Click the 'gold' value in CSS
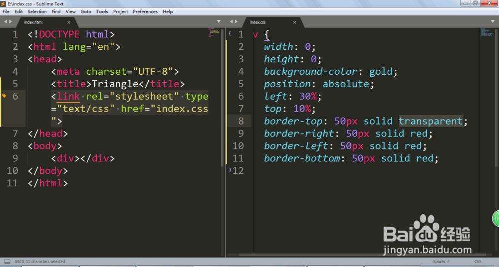 [x=381, y=71]
